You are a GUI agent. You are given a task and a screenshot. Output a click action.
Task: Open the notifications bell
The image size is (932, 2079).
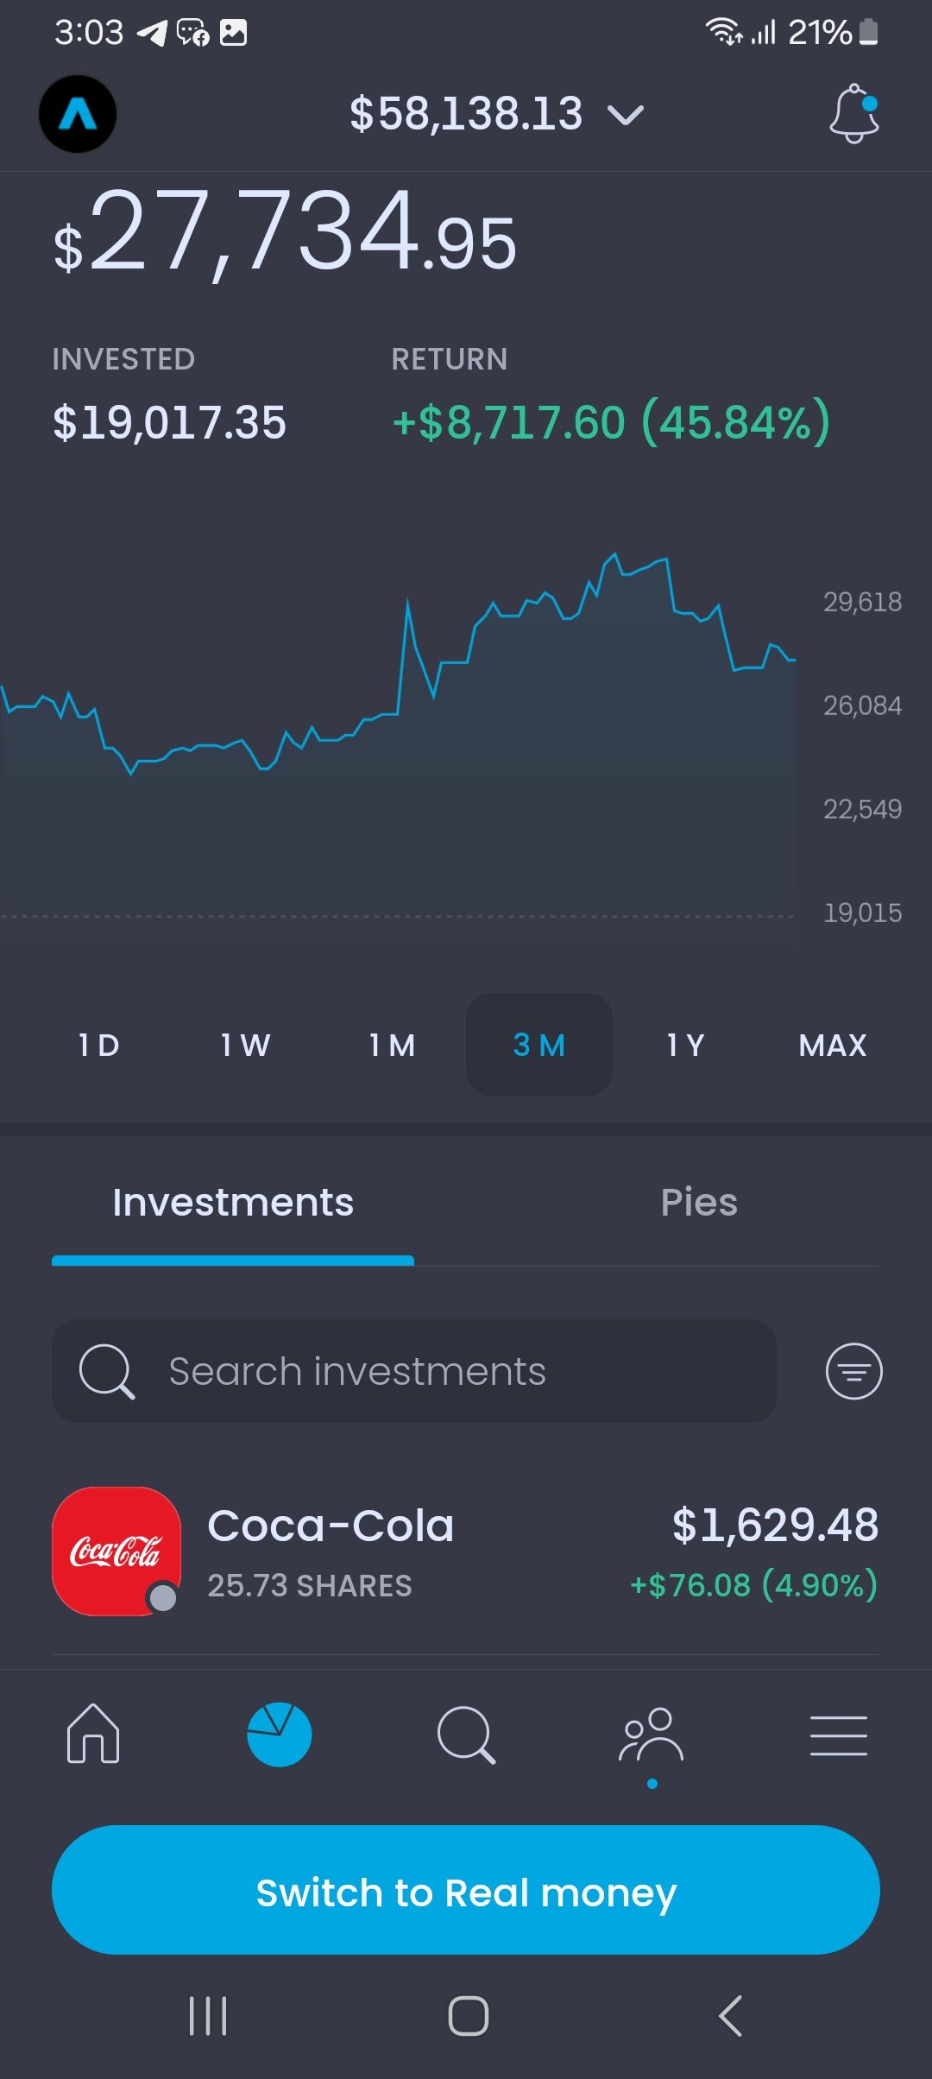pos(853,114)
